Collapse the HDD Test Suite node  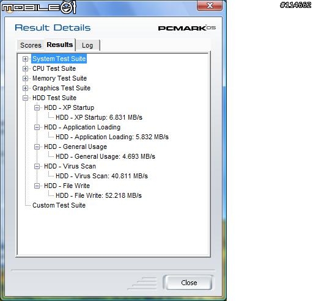point(25,98)
